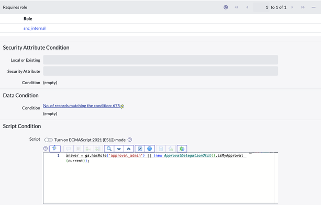Find next occurrence with down chevron
321x205 pixels.
[x=119, y=149]
